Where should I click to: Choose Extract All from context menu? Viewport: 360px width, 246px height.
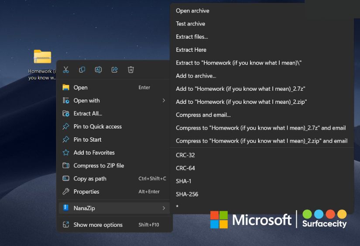coord(88,114)
